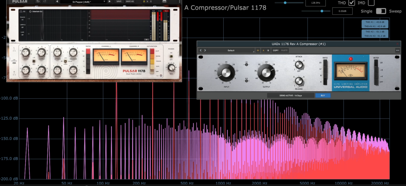Click COPY in UADx toolbar
This screenshot has height=186, width=406.
point(276,51)
